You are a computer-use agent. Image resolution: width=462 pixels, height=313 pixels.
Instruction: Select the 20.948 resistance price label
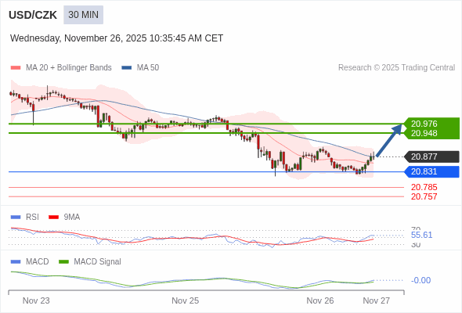pyautogui.click(x=424, y=133)
